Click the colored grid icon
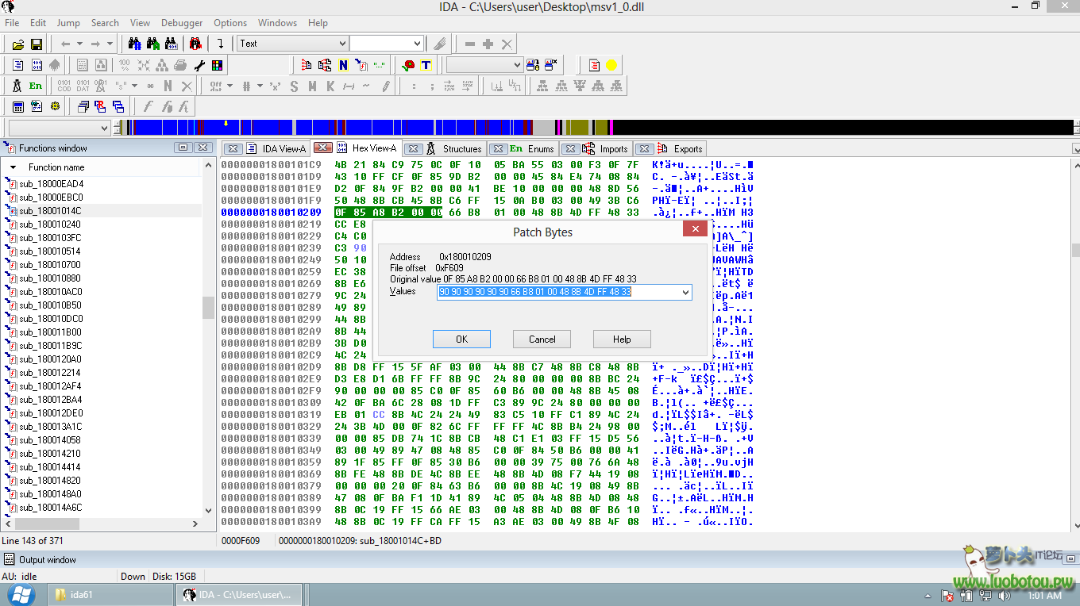The height and width of the screenshot is (606, 1080). [217, 65]
